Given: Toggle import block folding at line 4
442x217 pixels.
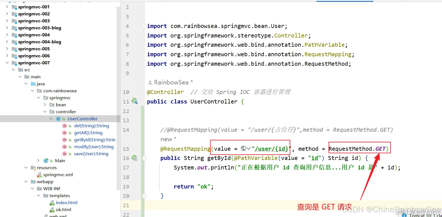Looking at the screenshot, I should point(144,26).
